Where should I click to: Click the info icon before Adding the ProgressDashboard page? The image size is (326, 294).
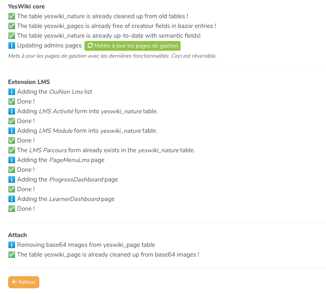(11, 179)
